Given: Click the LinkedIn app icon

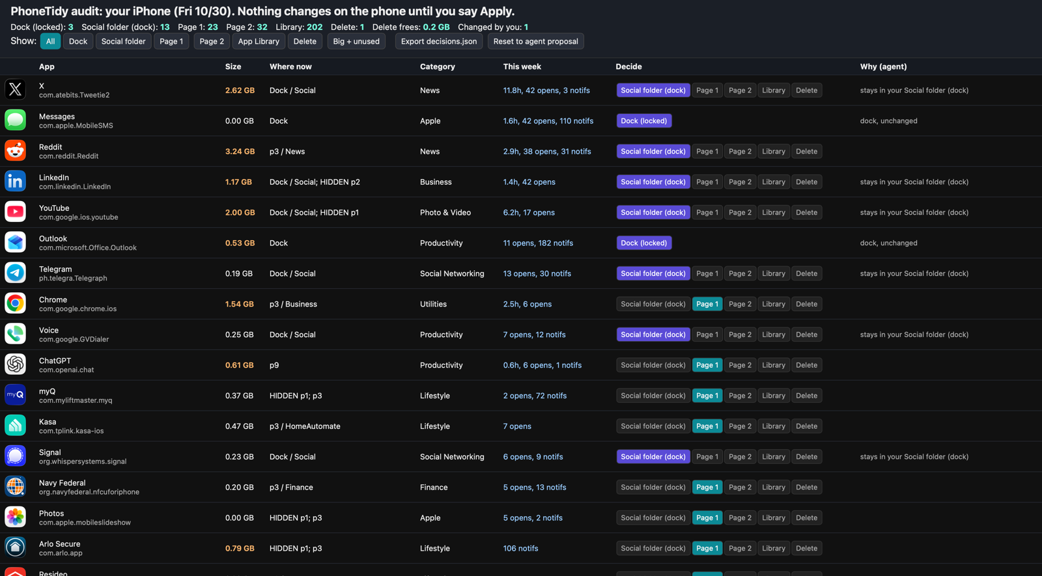Looking at the screenshot, I should [x=15, y=182].
